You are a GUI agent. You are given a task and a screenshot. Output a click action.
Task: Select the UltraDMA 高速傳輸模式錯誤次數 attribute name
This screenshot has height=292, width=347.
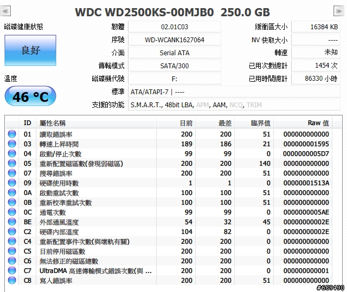[95, 270]
